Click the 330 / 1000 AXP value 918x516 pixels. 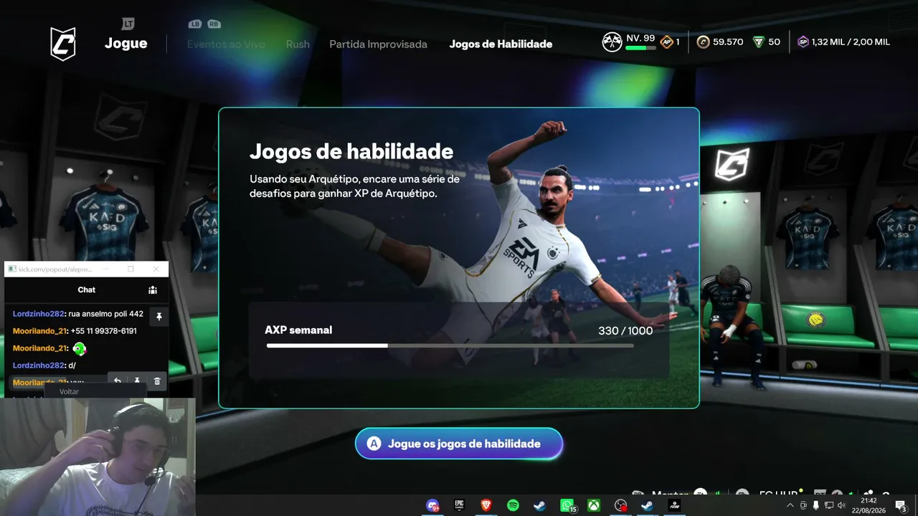pyautogui.click(x=625, y=330)
